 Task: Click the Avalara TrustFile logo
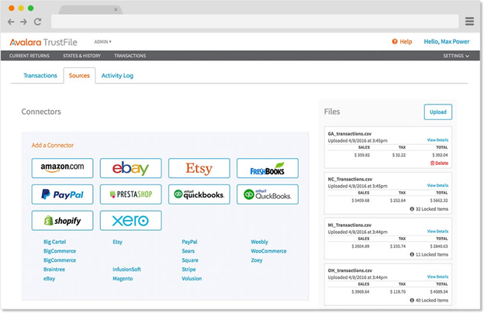point(43,42)
